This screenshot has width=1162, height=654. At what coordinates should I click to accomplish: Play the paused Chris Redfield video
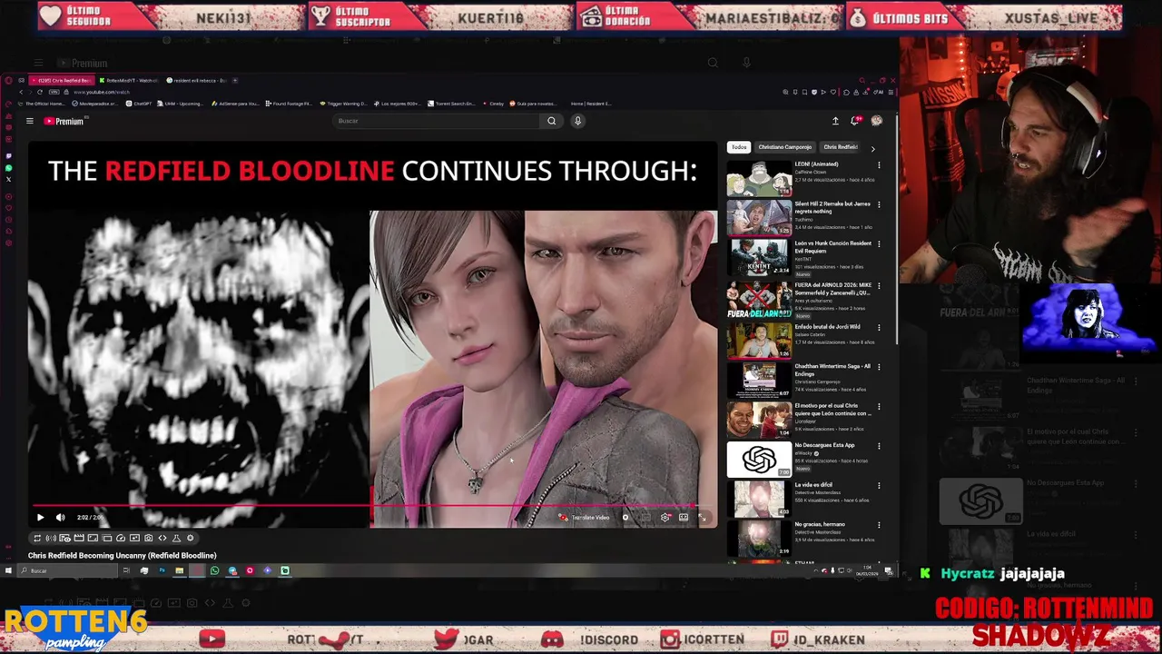tap(40, 517)
